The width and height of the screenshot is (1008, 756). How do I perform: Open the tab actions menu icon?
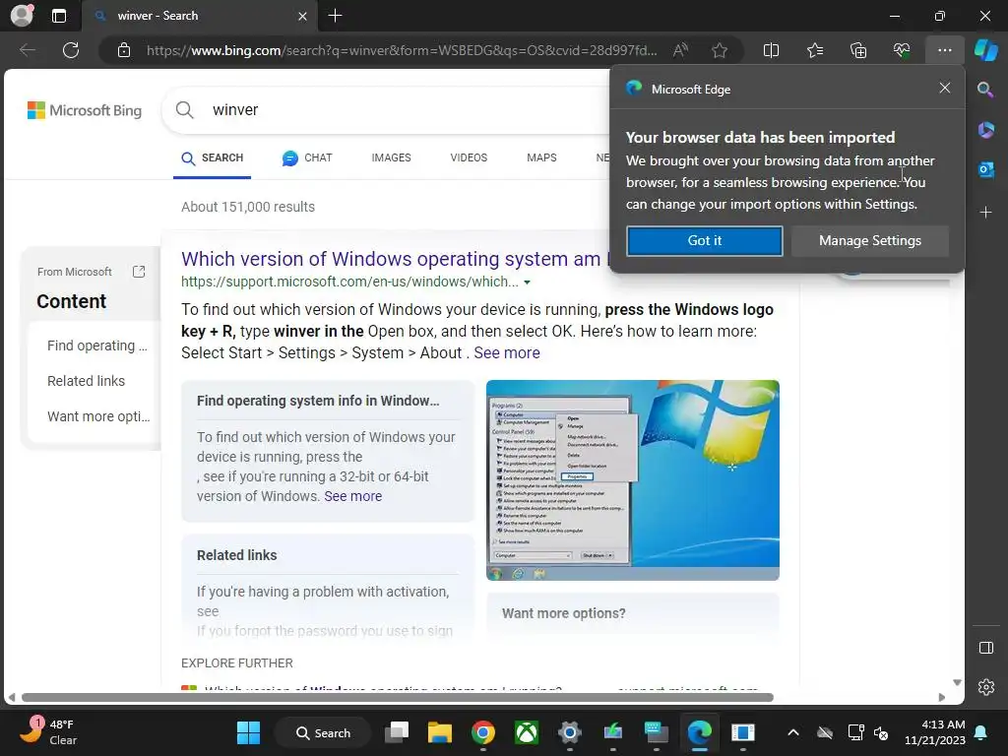58,16
